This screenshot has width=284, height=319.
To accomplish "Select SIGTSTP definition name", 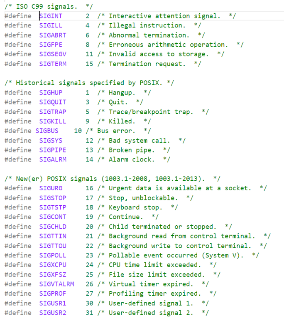I will point(53,207).
